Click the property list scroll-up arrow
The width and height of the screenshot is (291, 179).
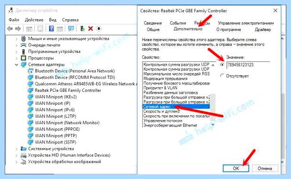(x=213, y=65)
